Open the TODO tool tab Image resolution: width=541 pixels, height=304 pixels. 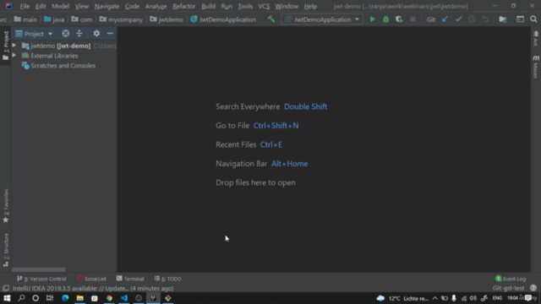pos(168,279)
